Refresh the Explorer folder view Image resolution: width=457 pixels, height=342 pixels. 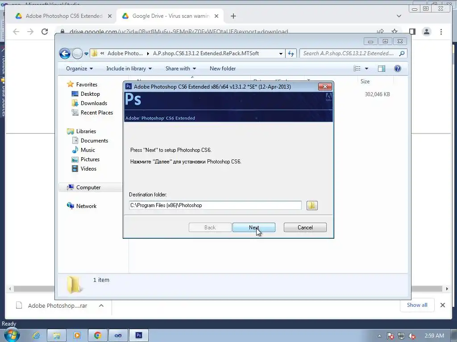coord(291,53)
